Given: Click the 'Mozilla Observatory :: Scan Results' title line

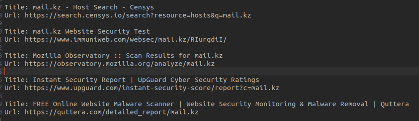Looking at the screenshot, I should coord(113,55).
